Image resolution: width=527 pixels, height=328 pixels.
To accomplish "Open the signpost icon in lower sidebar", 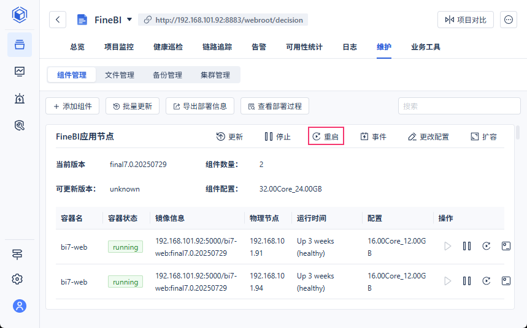I will tap(17, 255).
